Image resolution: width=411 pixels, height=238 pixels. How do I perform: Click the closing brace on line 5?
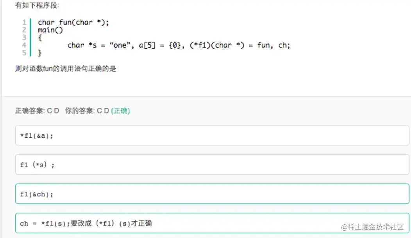39,53
